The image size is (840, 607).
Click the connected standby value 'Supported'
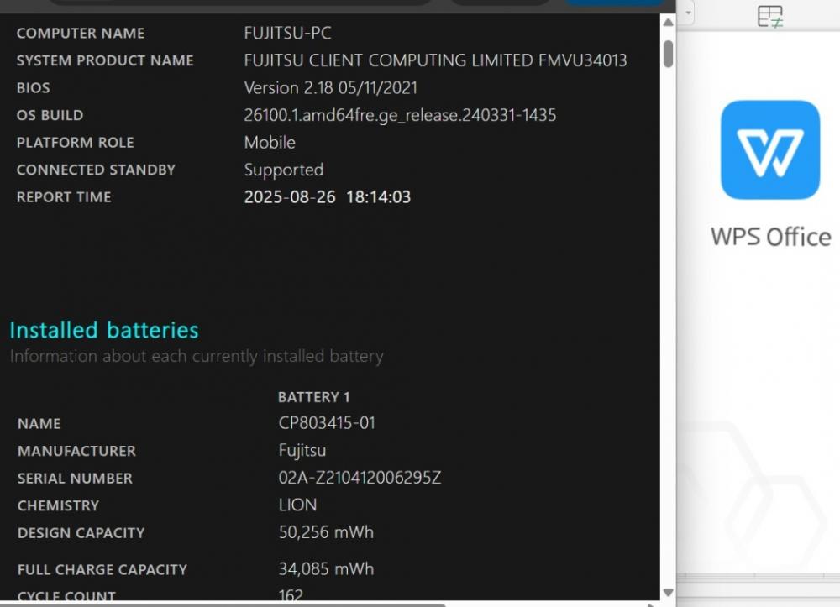point(284,170)
